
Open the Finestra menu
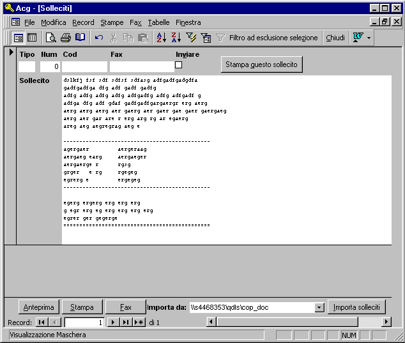[188, 22]
